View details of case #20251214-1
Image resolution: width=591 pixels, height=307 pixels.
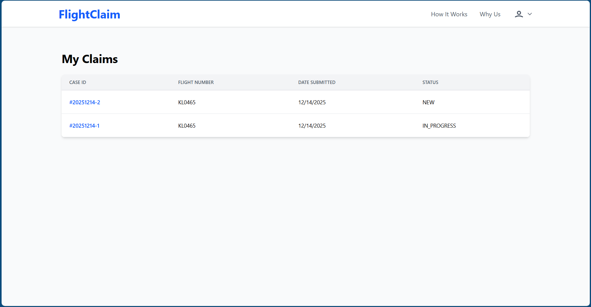click(x=84, y=126)
